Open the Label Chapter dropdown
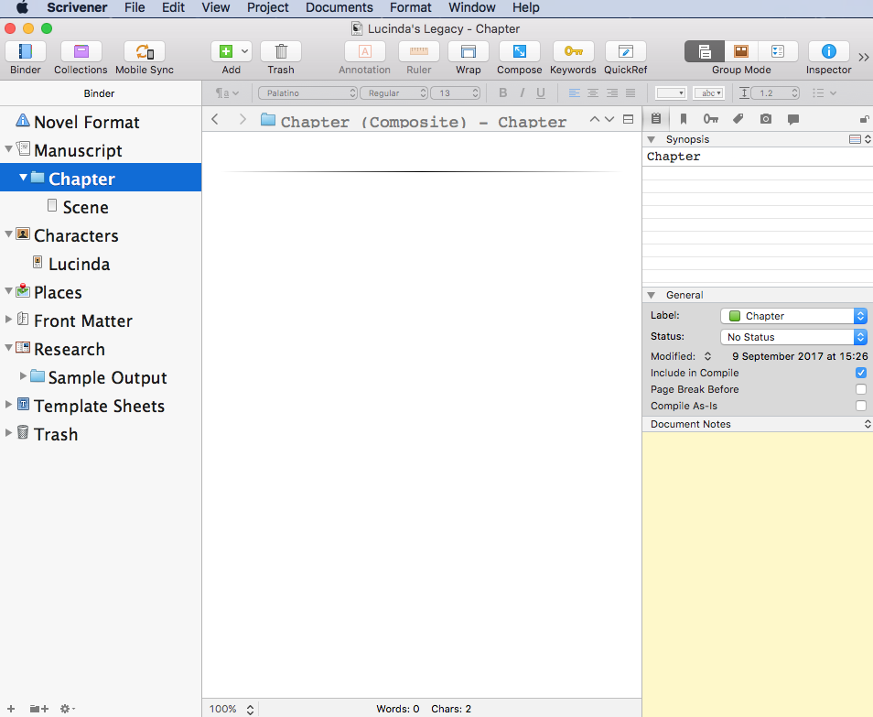The height and width of the screenshot is (717, 873). point(793,316)
